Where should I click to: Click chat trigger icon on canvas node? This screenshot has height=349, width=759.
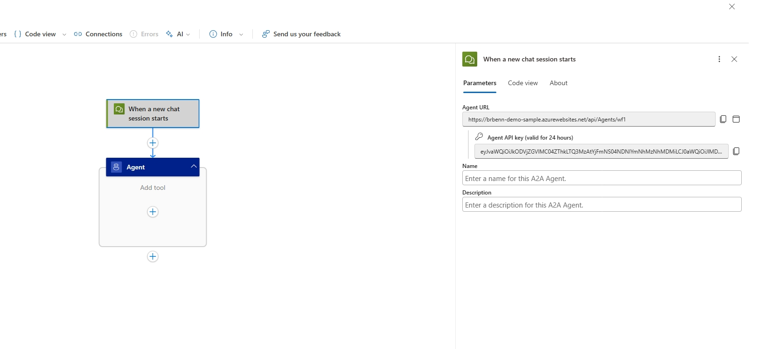tap(119, 109)
